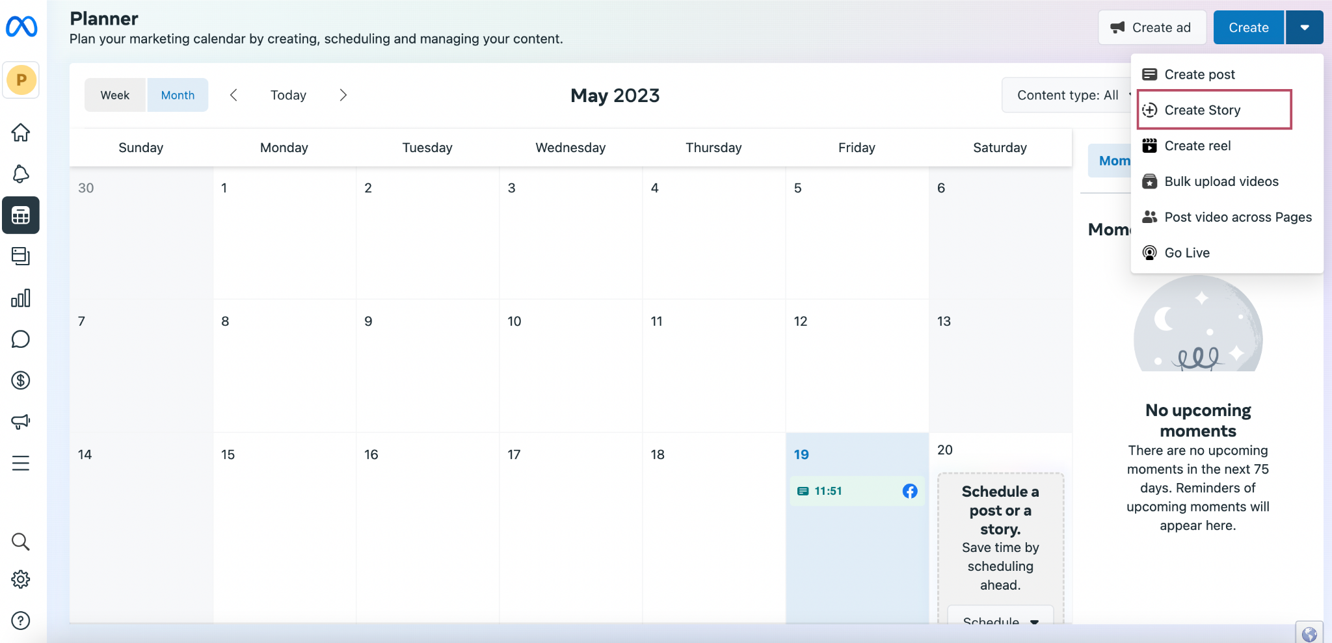The image size is (1332, 643).
Task: Switch calendar to Week view
Action: tap(115, 95)
